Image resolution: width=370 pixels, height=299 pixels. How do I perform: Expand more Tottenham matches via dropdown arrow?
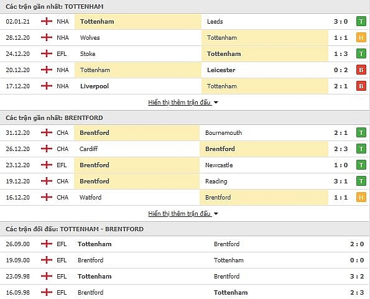click(x=216, y=103)
